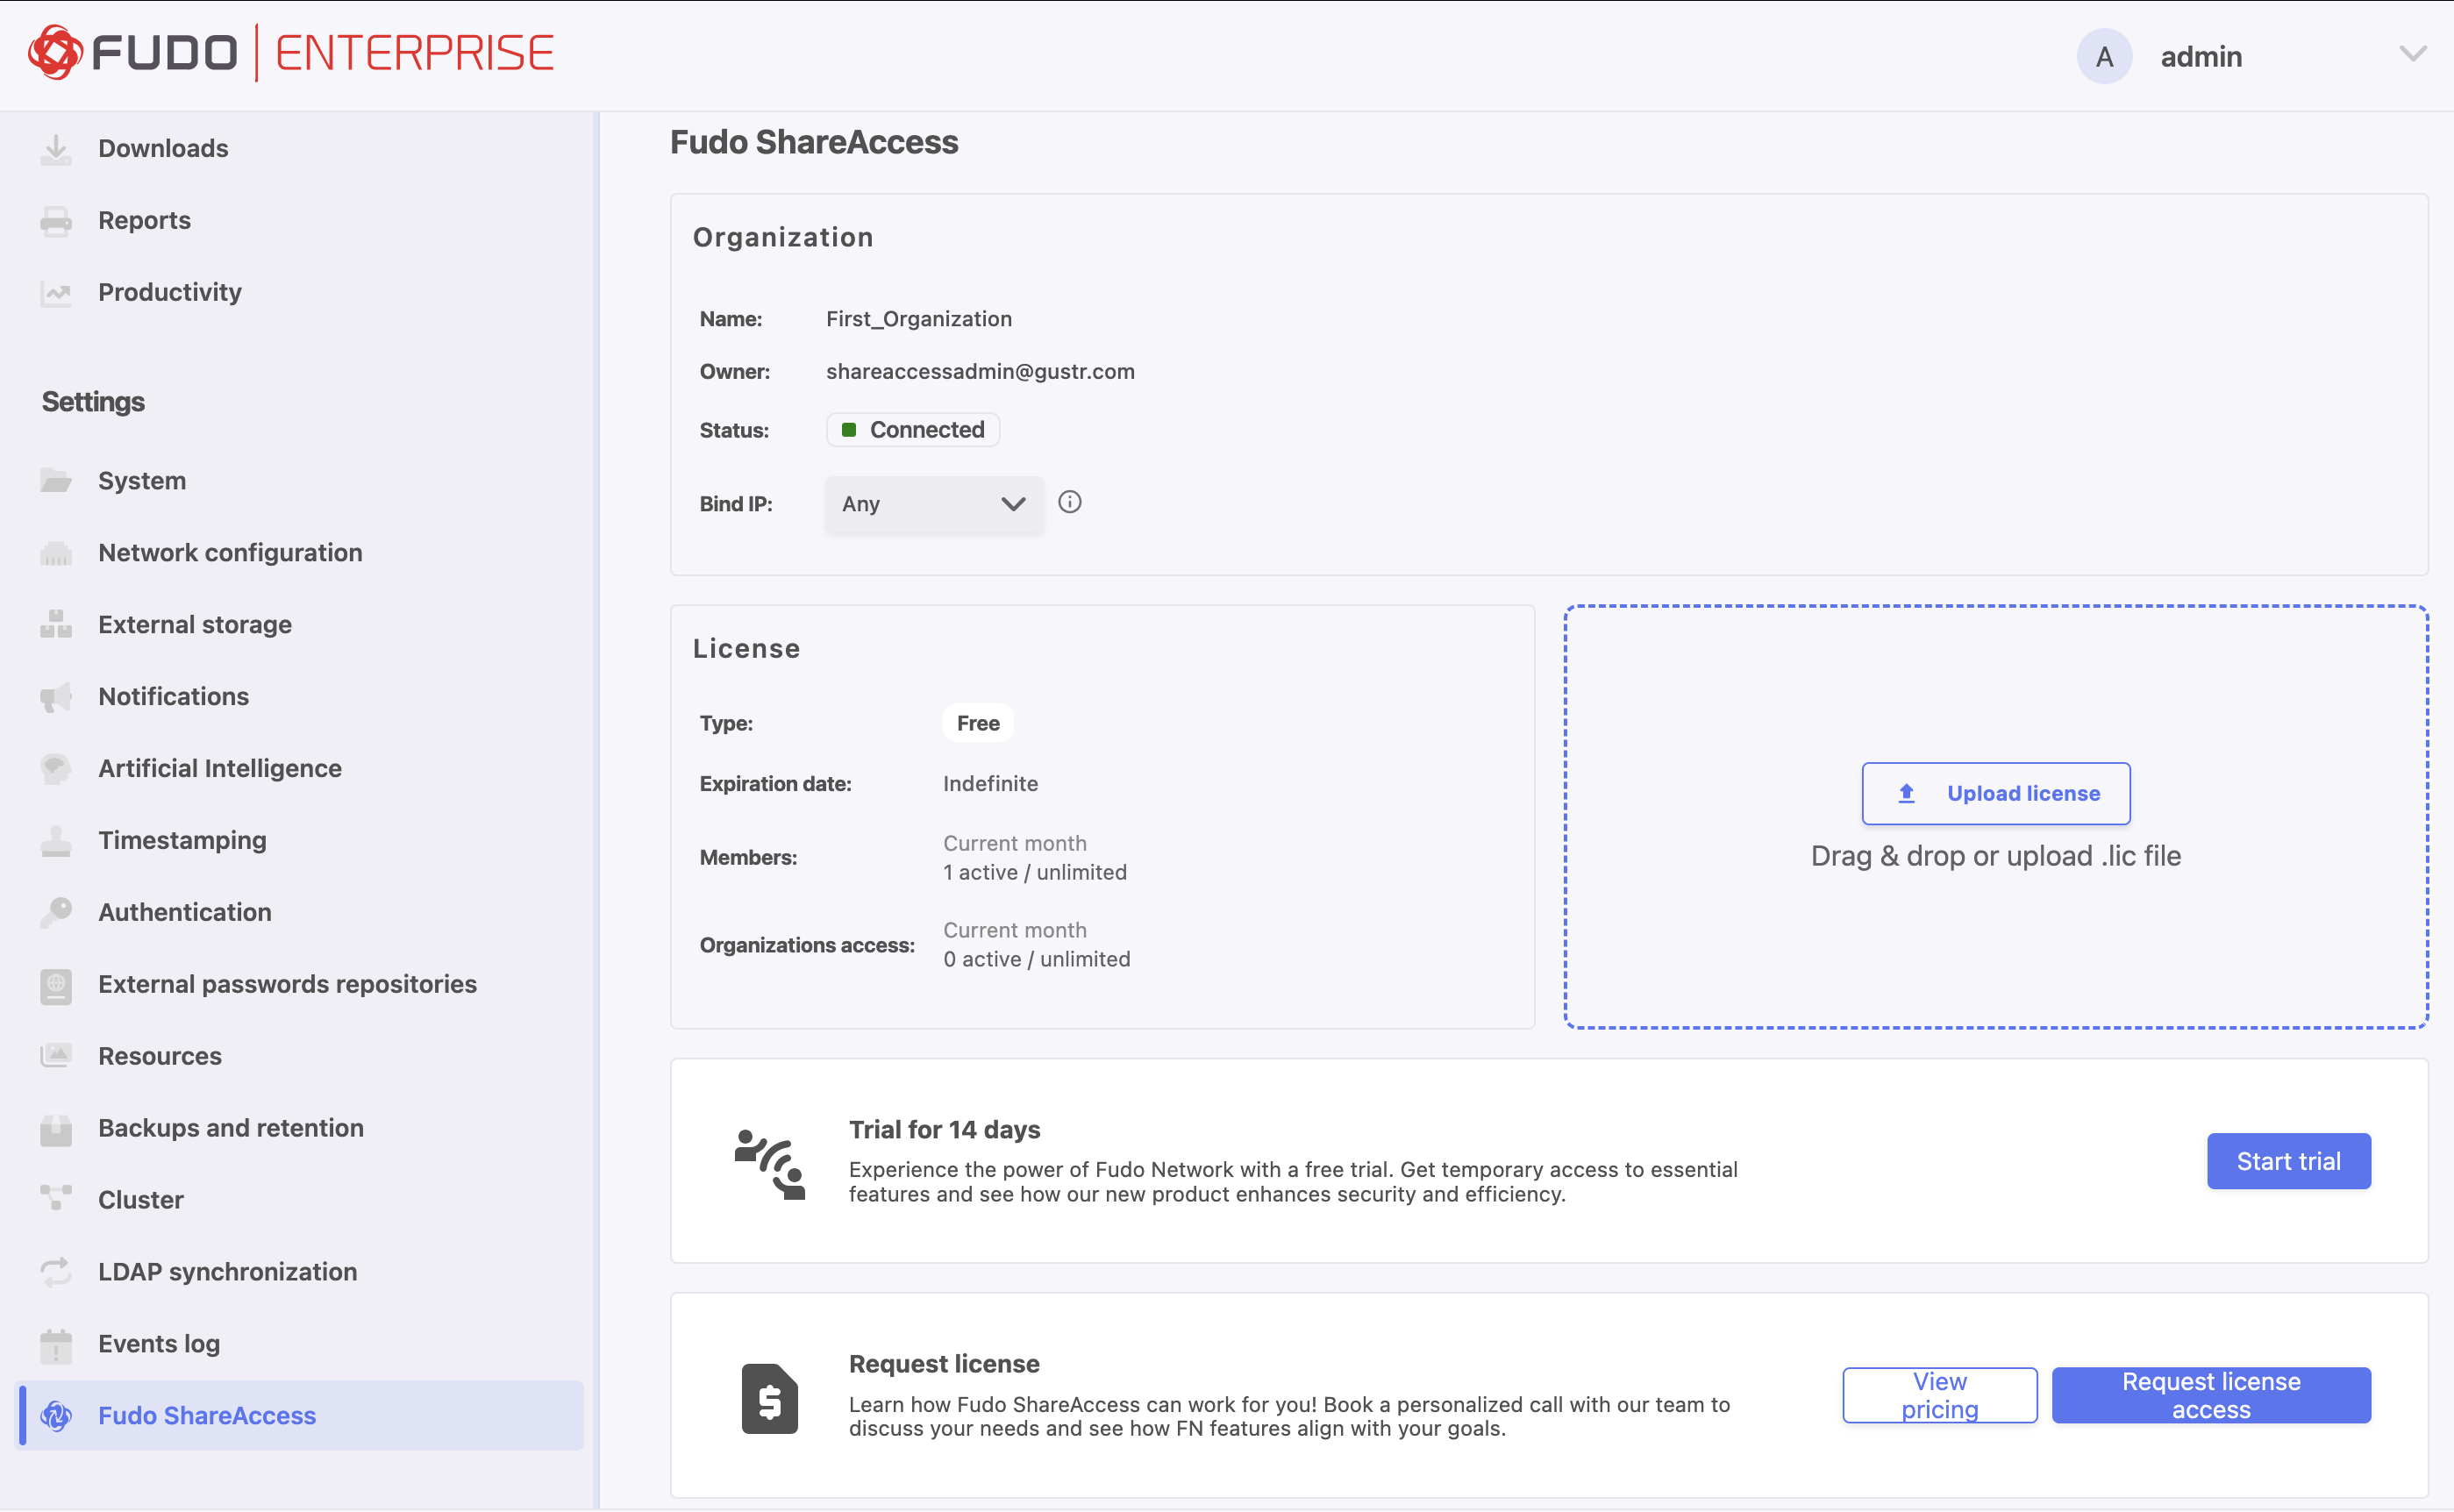The image size is (2454, 1512).
Task: Click Members '1 active / unlimited' text
Action: pos(1035,872)
